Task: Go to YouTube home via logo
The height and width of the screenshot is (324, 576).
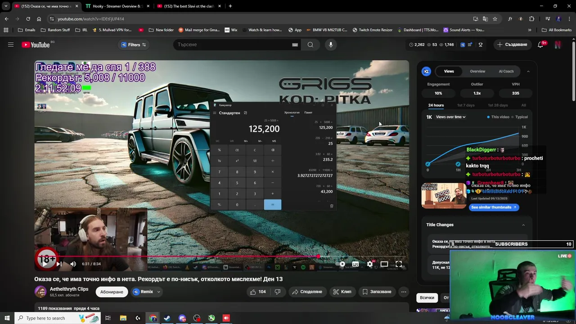Action: pos(36,45)
